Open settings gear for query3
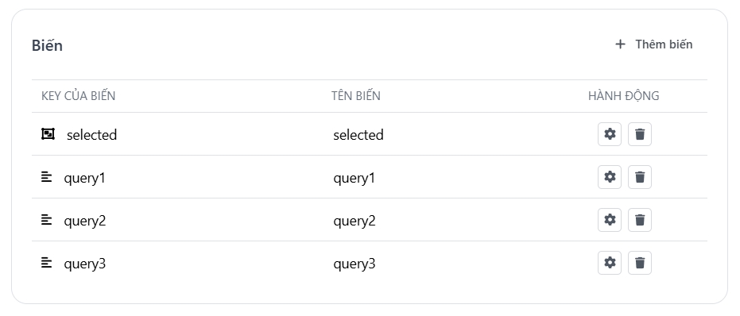Viewport: 740px width, 316px height. [x=610, y=263]
